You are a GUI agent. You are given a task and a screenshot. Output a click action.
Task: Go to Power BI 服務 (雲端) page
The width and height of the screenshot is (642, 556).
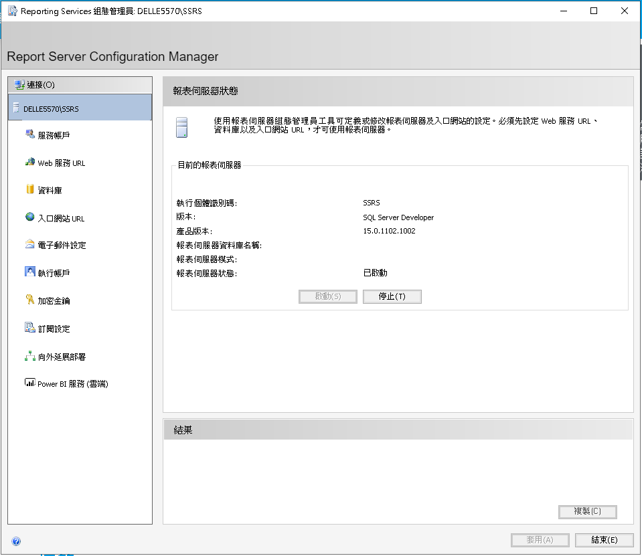[x=73, y=384]
